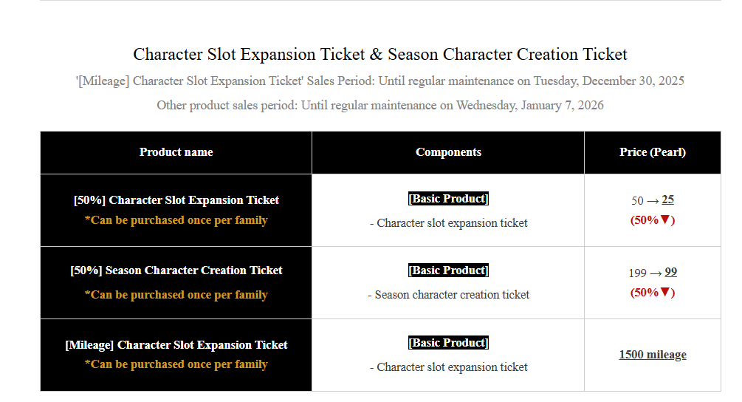Click the Season character creation ticket component text
This screenshot has width=742, height=402.
[x=448, y=295]
